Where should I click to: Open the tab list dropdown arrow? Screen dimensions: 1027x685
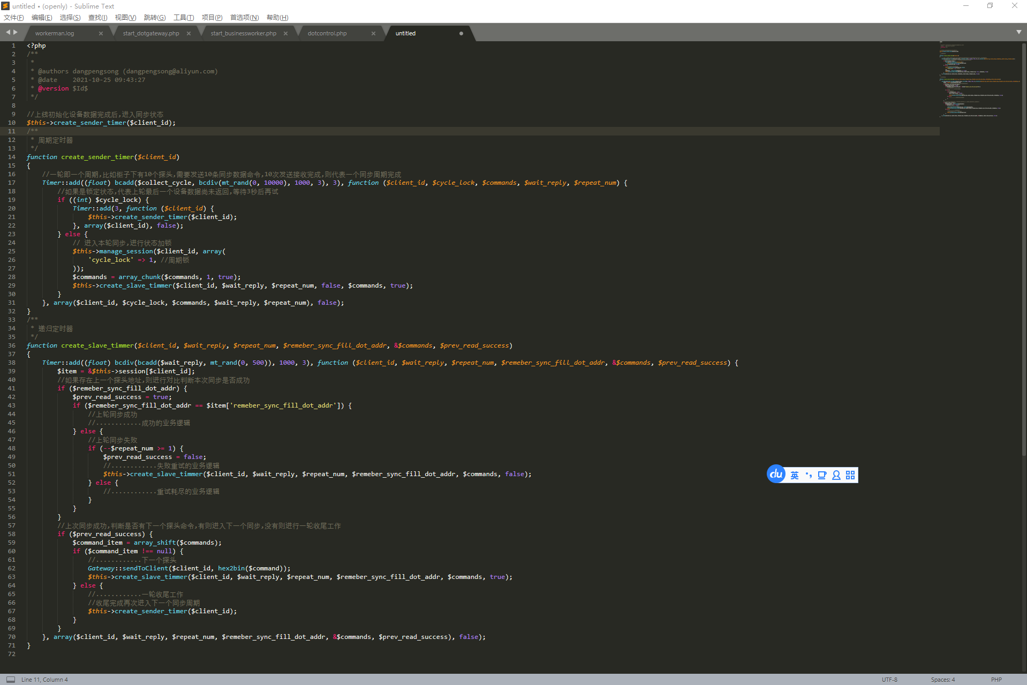(x=1019, y=32)
